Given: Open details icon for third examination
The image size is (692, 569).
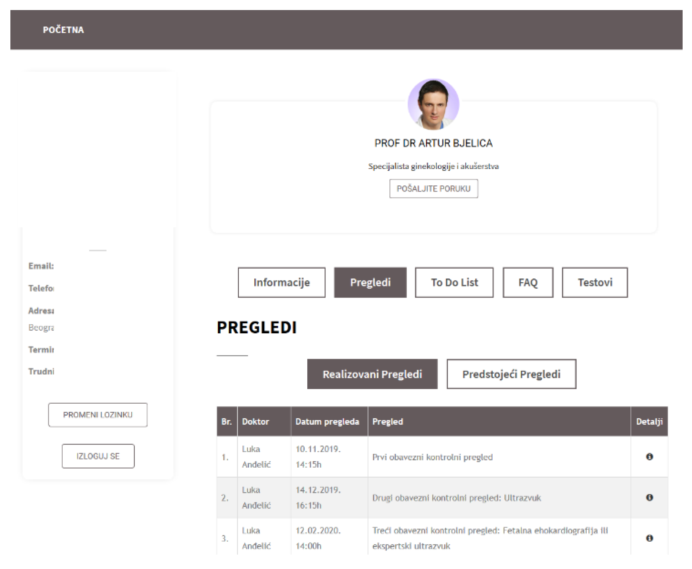Looking at the screenshot, I should click(649, 538).
